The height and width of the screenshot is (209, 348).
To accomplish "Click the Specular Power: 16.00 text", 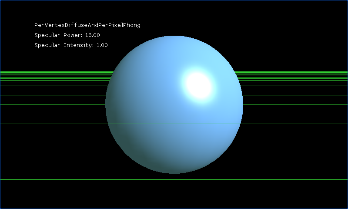I will point(67,35).
